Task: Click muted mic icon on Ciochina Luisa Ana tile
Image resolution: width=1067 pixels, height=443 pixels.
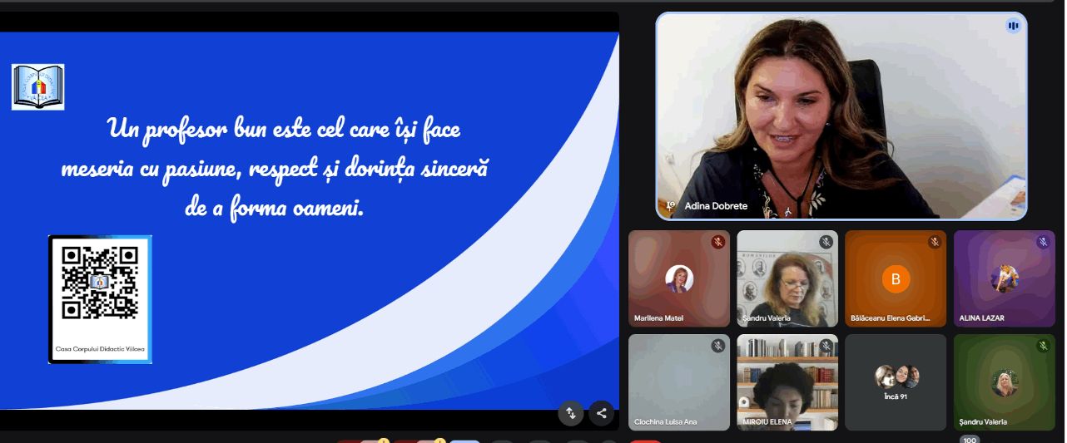Action: click(x=717, y=346)
